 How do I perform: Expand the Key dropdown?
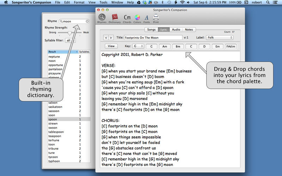pyautogui.click(x=138, y=46)
